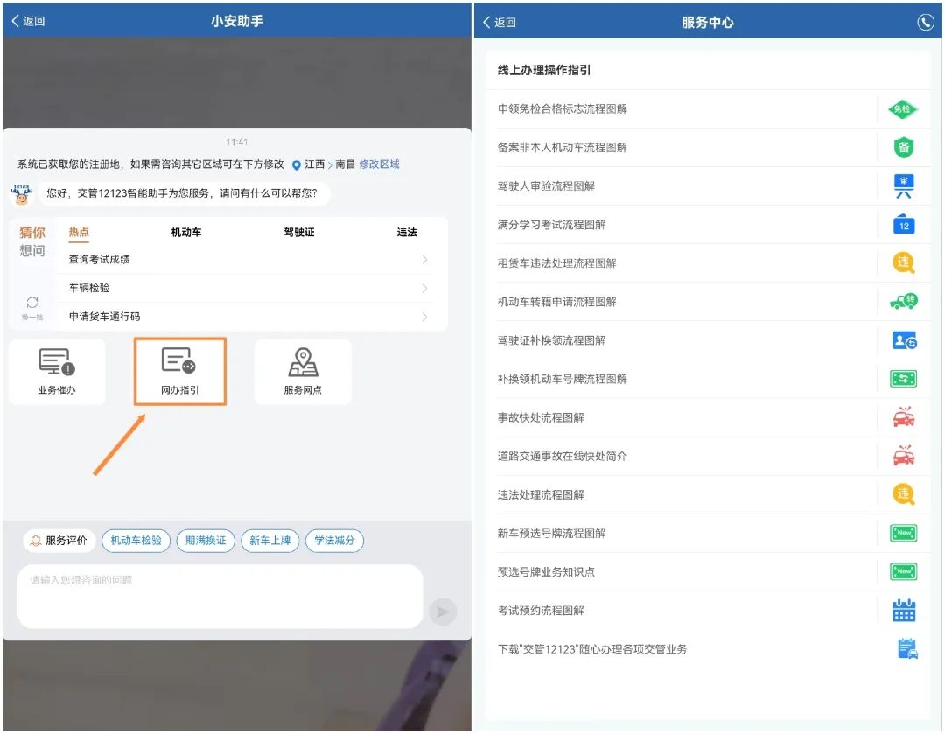Click the plate swap icon for 补换领机动车号牌
945x734 pixels.
903,379
